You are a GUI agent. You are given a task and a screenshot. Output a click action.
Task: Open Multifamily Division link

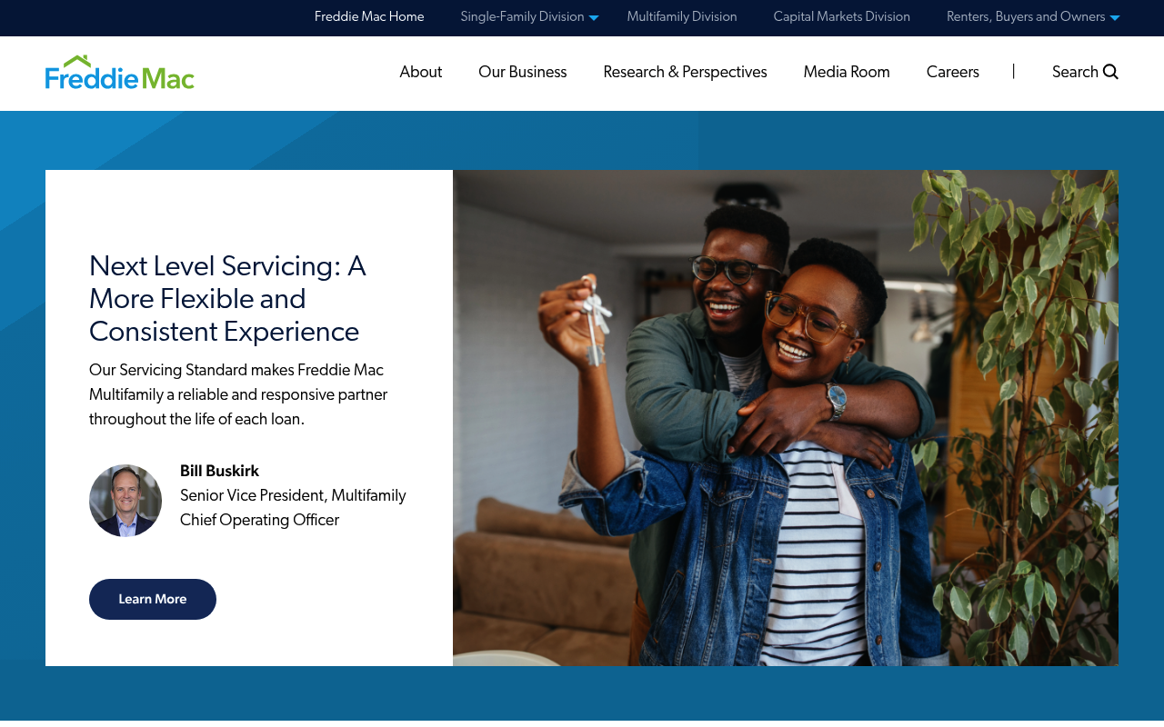(x=682, y=17)
